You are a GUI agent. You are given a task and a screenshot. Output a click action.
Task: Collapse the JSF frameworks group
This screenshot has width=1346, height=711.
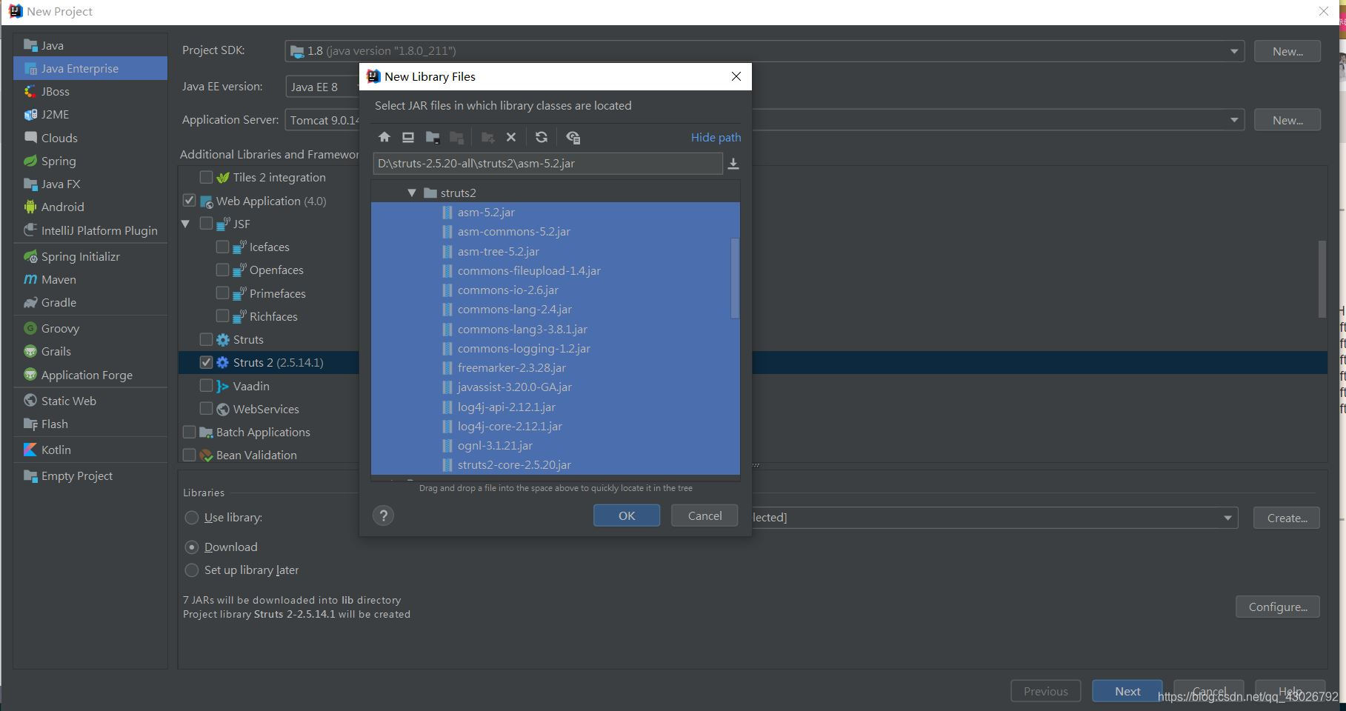click(x=185, y=224)
